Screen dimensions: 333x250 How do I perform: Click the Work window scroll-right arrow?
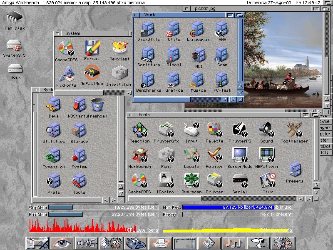(x=233, y=99)
